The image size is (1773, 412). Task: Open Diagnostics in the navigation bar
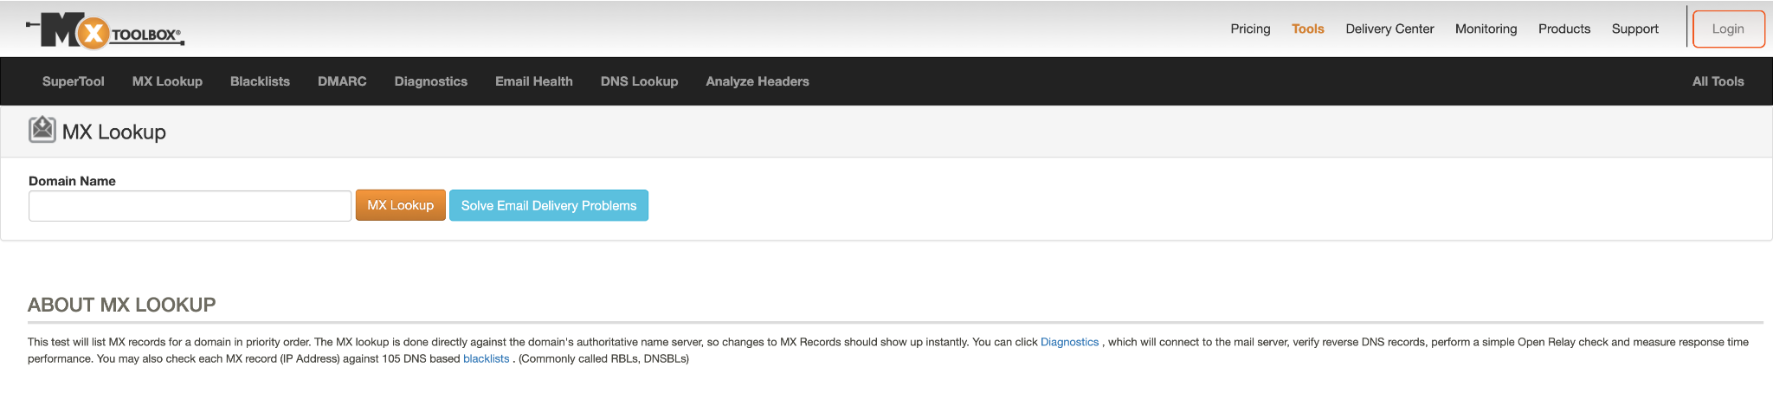[431, 81]
